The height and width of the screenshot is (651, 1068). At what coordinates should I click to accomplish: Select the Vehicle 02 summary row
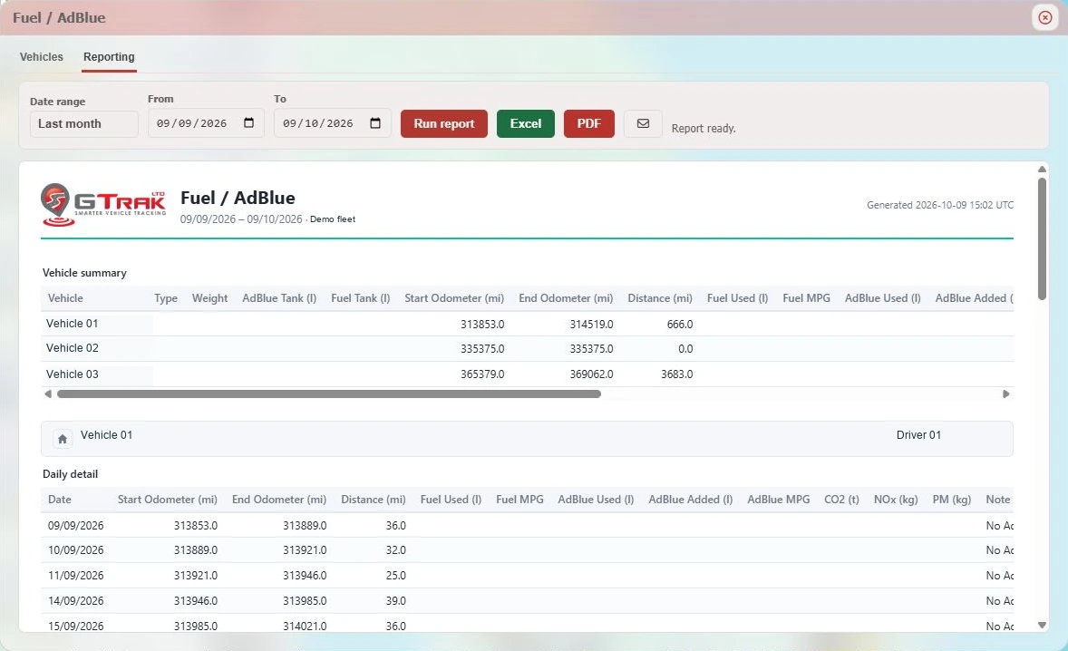(528, 349)
